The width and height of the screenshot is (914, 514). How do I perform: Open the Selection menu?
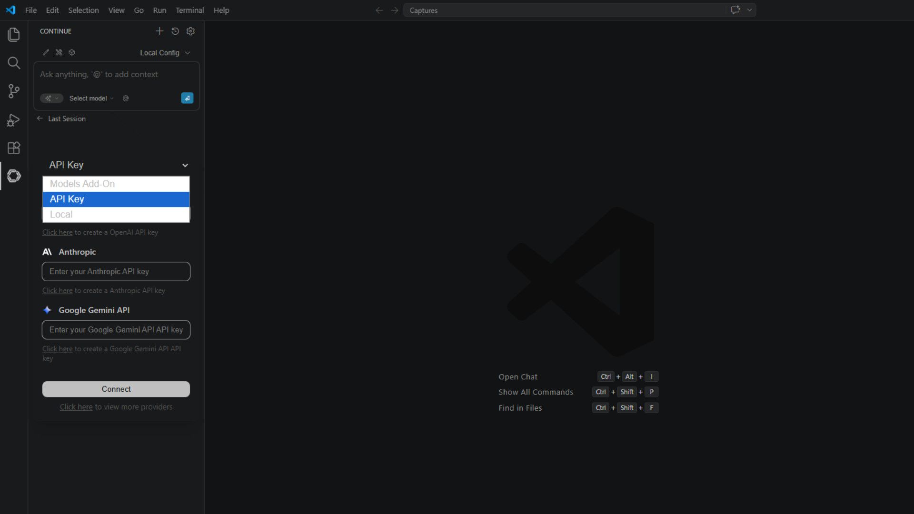(x=83, y=10)
